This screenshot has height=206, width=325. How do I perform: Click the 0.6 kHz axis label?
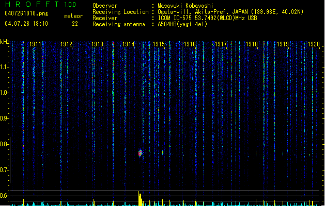[4, 196]
